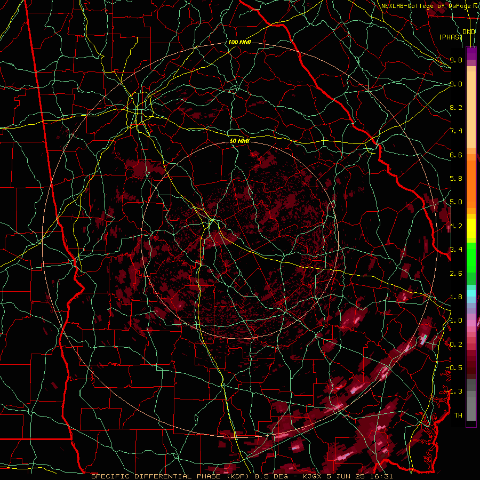
Task: Click the -0.5 scale value
Action: click(x=454, y=367)
